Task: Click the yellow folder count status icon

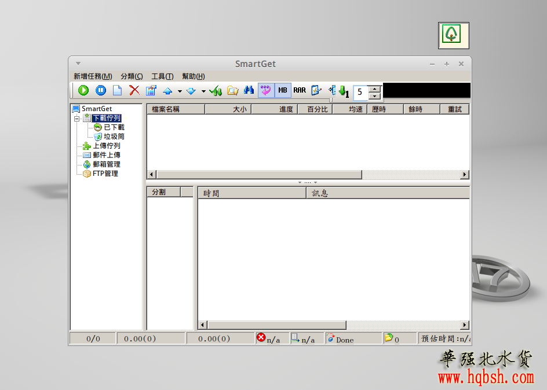Action: 389,337
